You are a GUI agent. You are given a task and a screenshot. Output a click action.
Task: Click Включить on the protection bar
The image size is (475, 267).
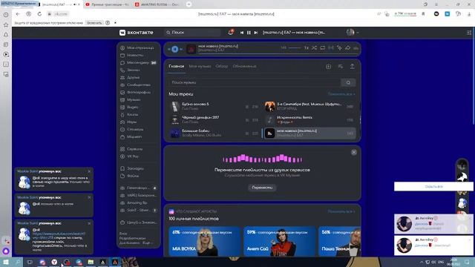click(94, 23)
